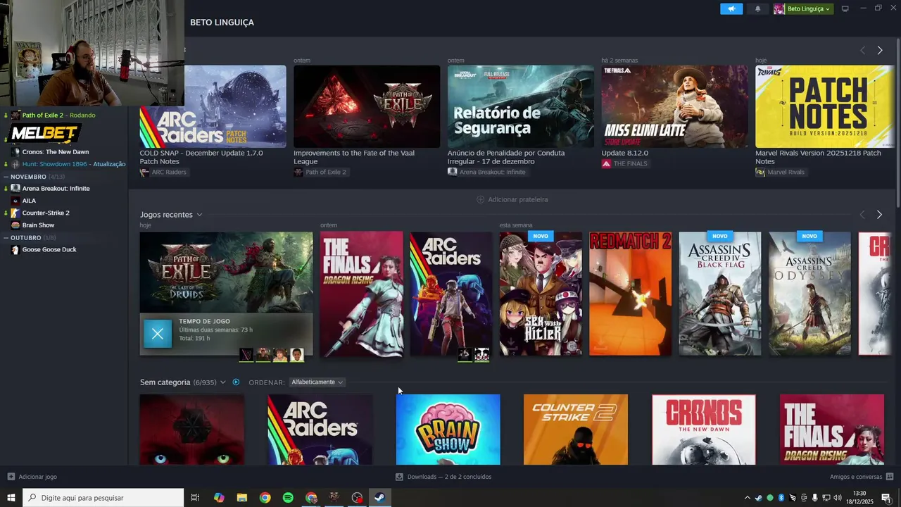Open Relatório de Segurança news card
The height and width of the screenshot is (507, 901).
click(x=521, y=106)
